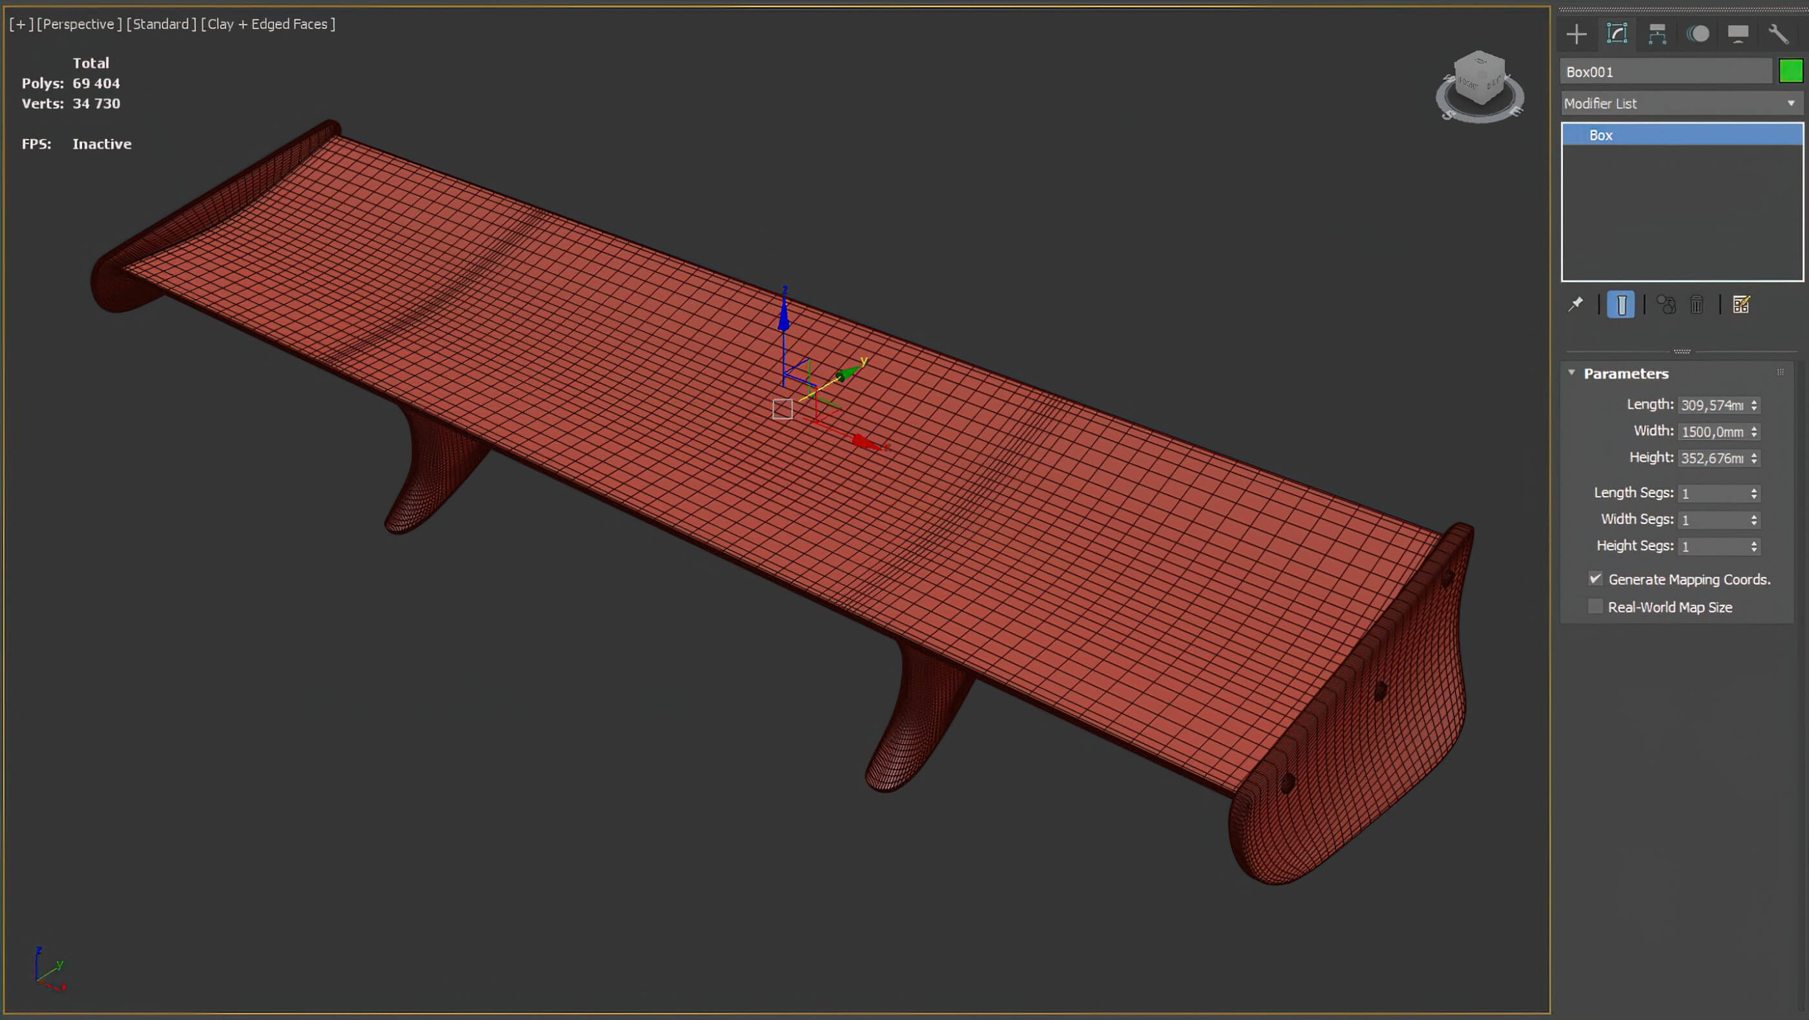Open the Hierarchy panel tab

tap(1657, 34)
